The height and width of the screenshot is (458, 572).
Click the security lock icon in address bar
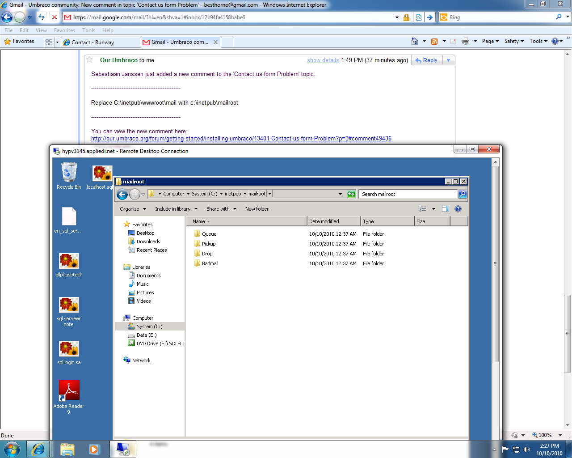(x=406, y=17)
